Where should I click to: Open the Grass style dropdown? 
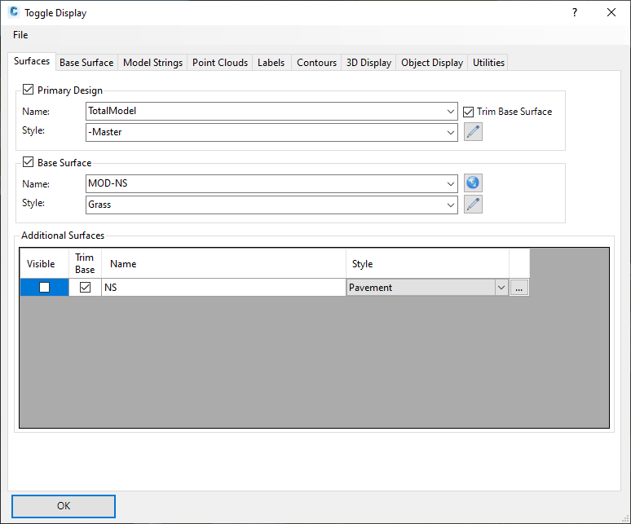[x=452, y=205]
